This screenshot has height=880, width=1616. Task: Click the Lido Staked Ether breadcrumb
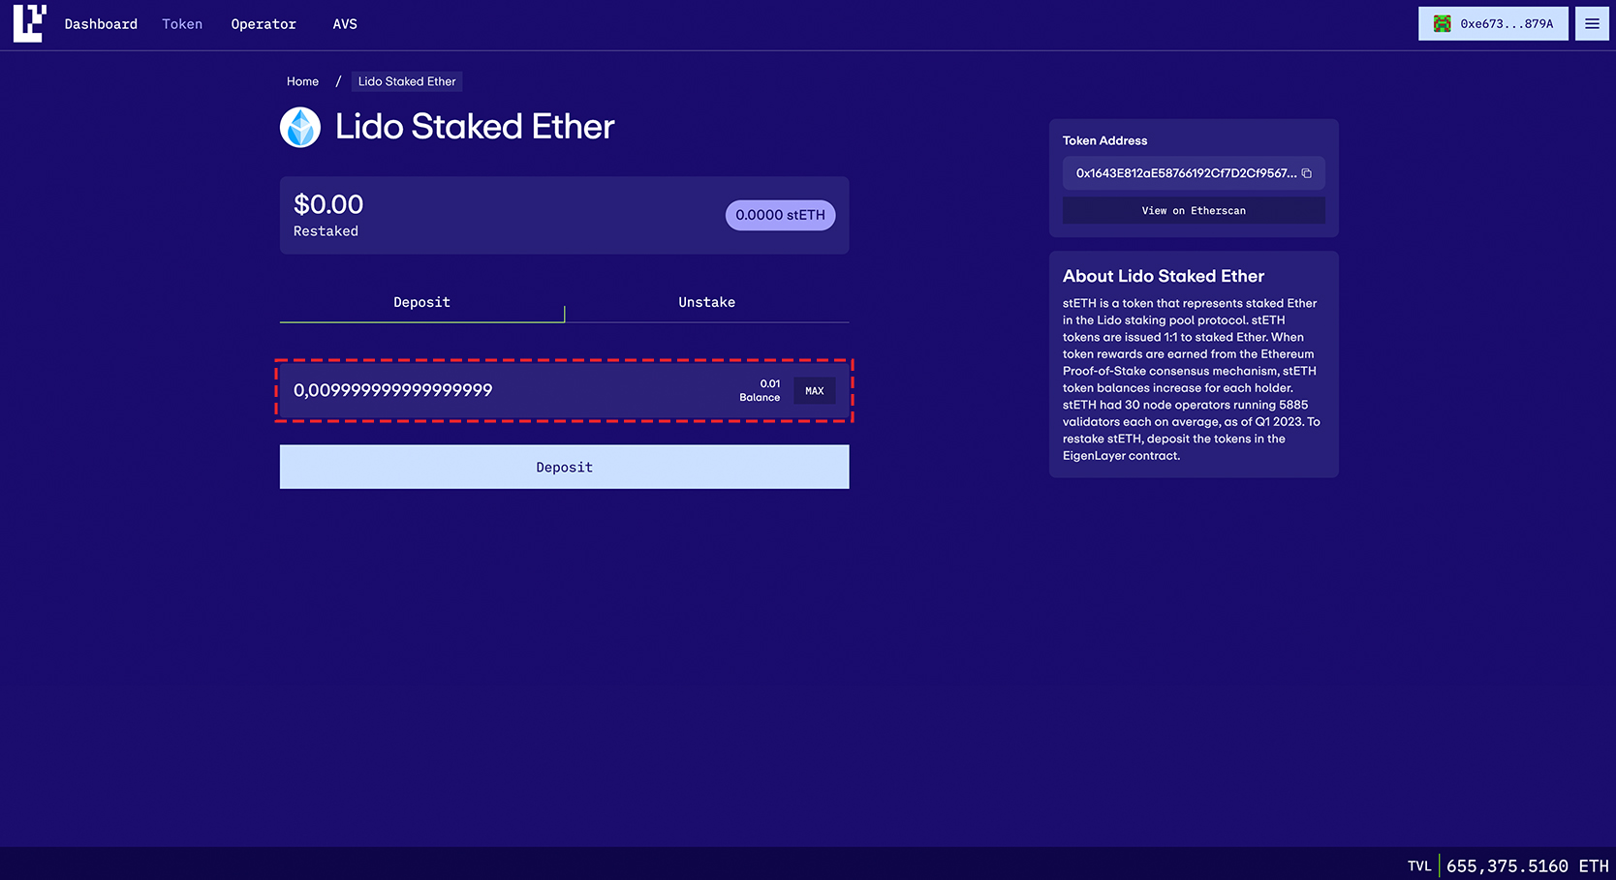pyautogui.click(x=407, y=81)
